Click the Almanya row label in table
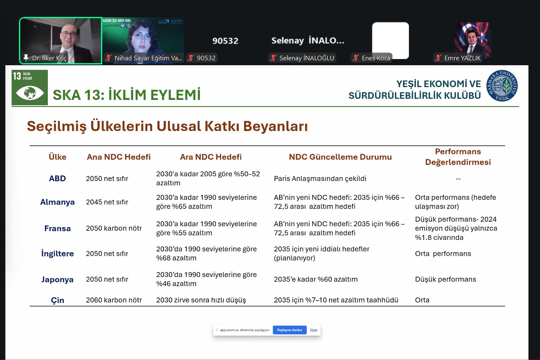 (57, 202)
